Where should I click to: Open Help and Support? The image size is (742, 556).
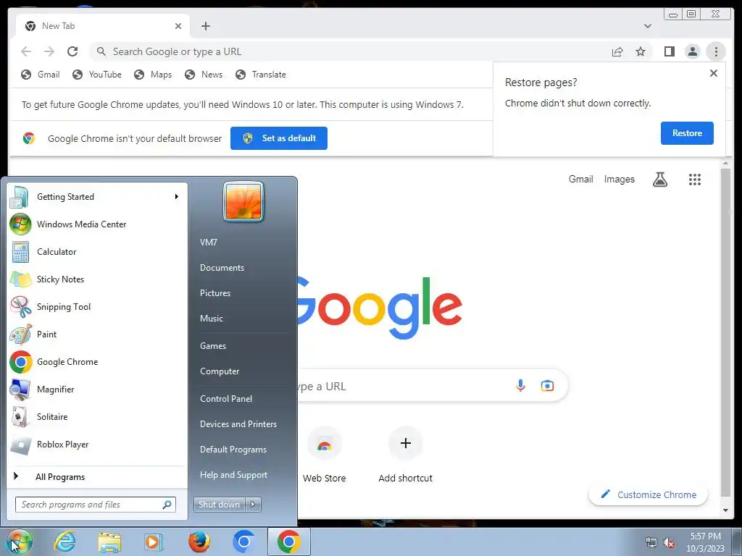pyautogui.click(x=233, y=475)
